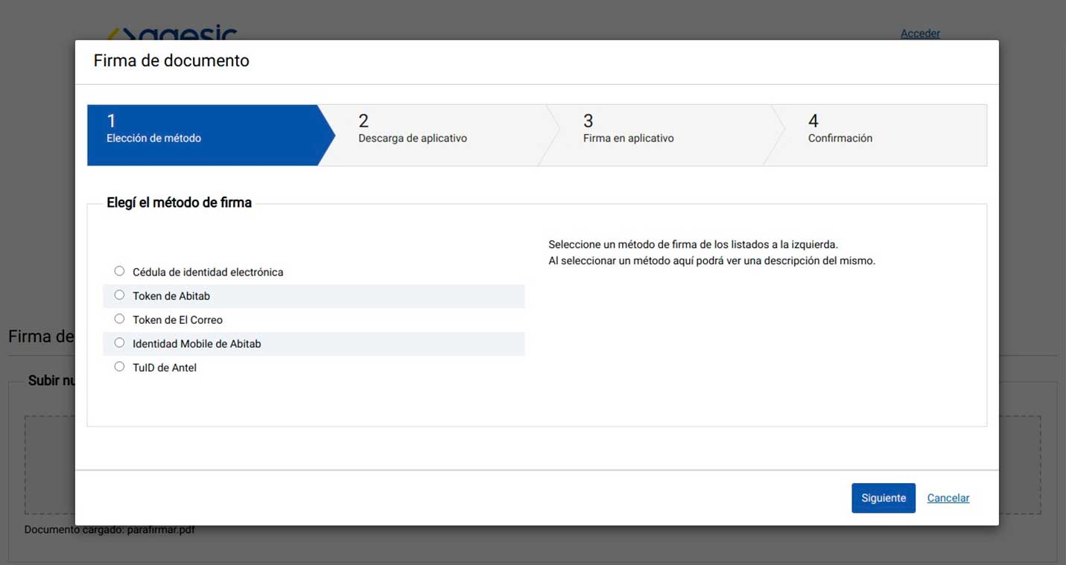The image size is (1066, 565).
Task: Select the Cédula de identidad electrónica radio button
Action: (119, 271)
